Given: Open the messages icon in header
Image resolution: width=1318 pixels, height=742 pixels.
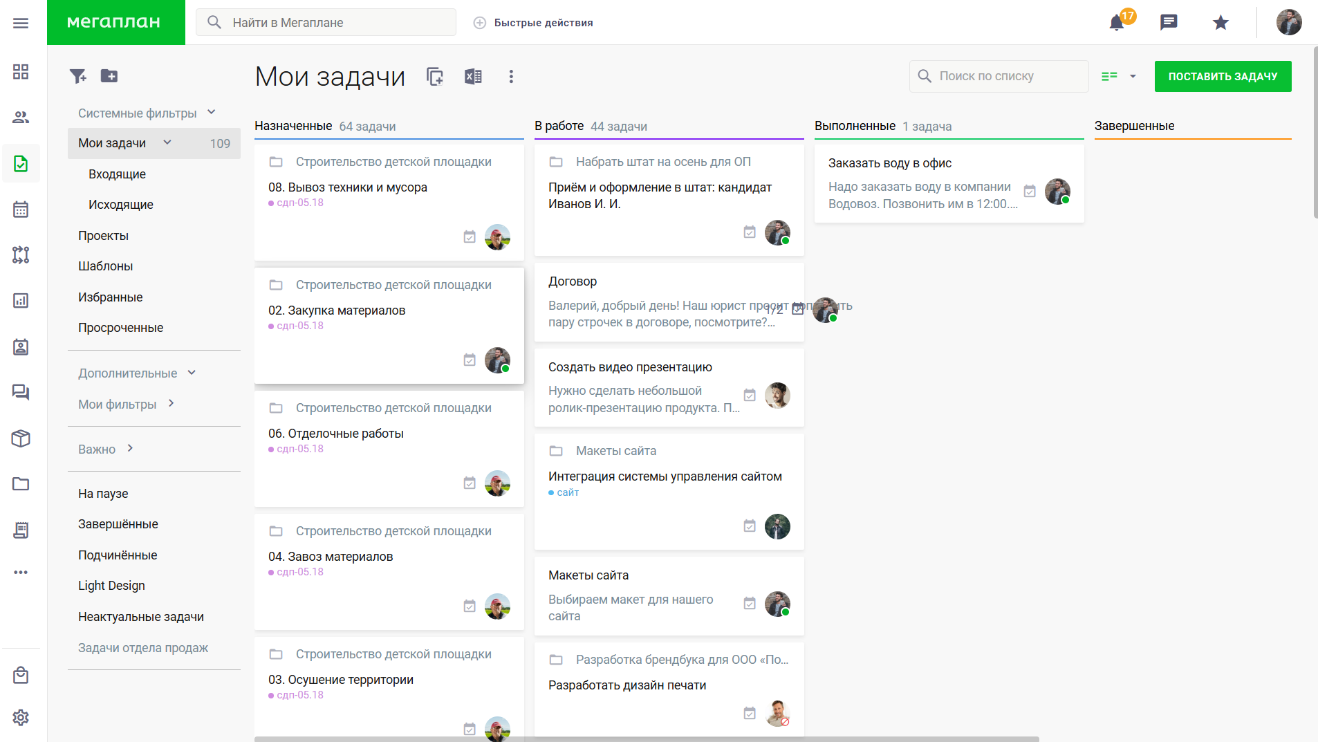Looking at the screenshot, I should click(1169, 22).
